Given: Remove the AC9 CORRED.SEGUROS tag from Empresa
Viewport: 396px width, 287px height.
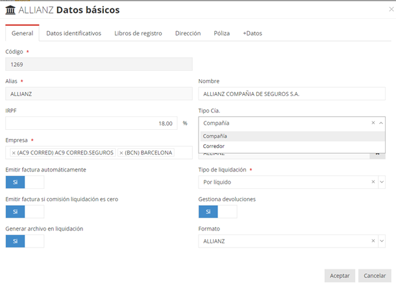Looking at the screenshot, I should pyautogui.click(x=14, y=153).
